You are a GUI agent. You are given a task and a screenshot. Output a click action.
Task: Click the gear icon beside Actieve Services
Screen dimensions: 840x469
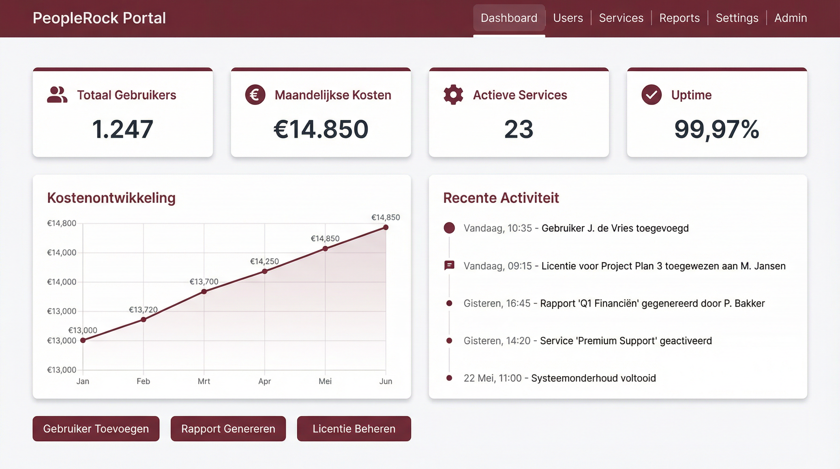click(x=453, y=95)
